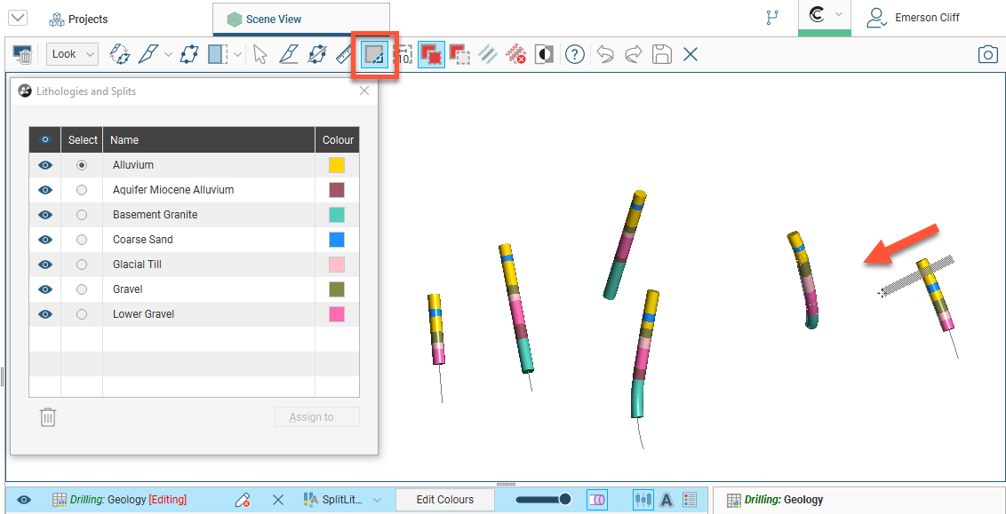Click the redo arrow in toolbar
This screenshot has height=514, width=1006.
[634, 55]
